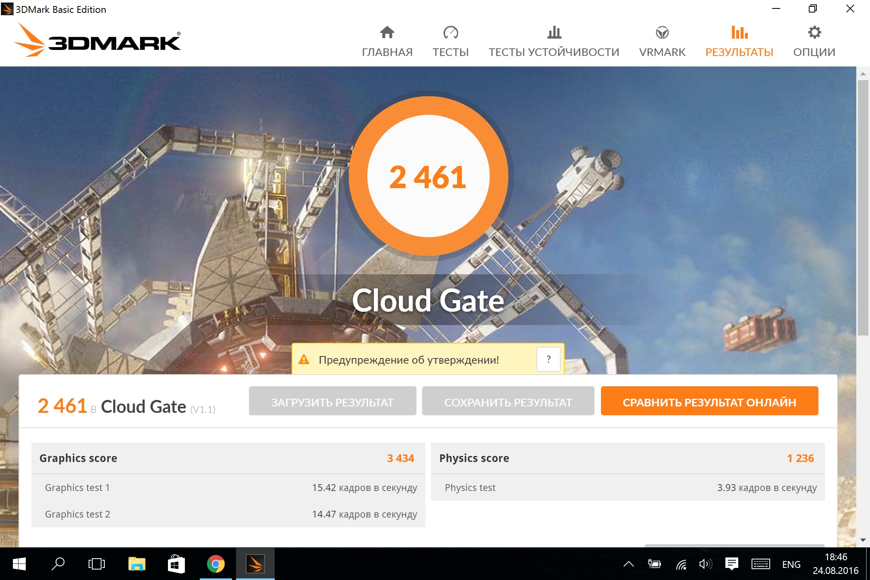Click the scrollbar up arrow
Screen dimensions: 870x580
tap(863, 74)
